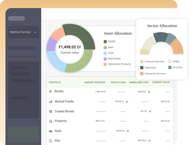The image size is (192, 145).
Task: Click the up arrow beside 140.41Cr
Action: [149, 92]
